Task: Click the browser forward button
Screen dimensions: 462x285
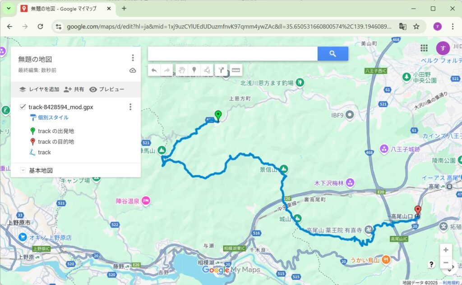Action: click(x=25, y=27)
